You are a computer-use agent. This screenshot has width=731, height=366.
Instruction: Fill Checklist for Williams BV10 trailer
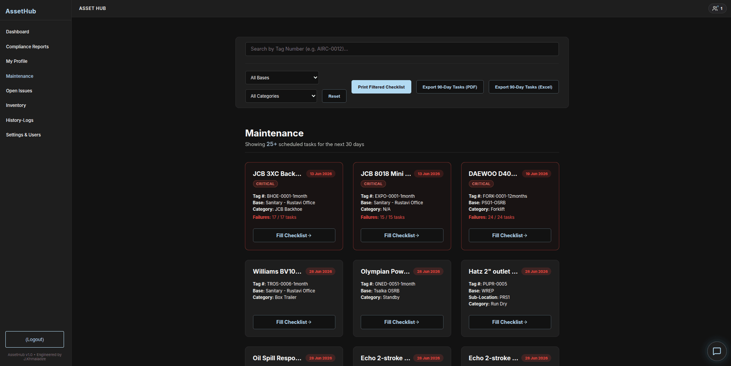[x=294, y=322]
